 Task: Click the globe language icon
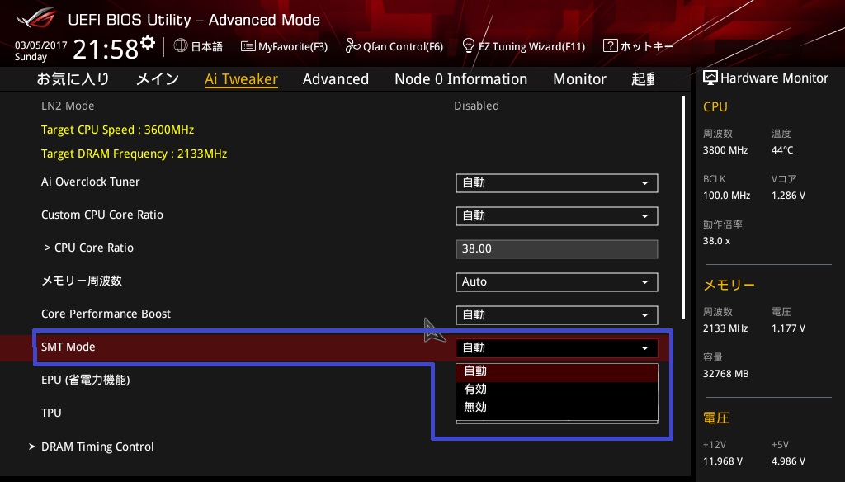coord(181,46)
